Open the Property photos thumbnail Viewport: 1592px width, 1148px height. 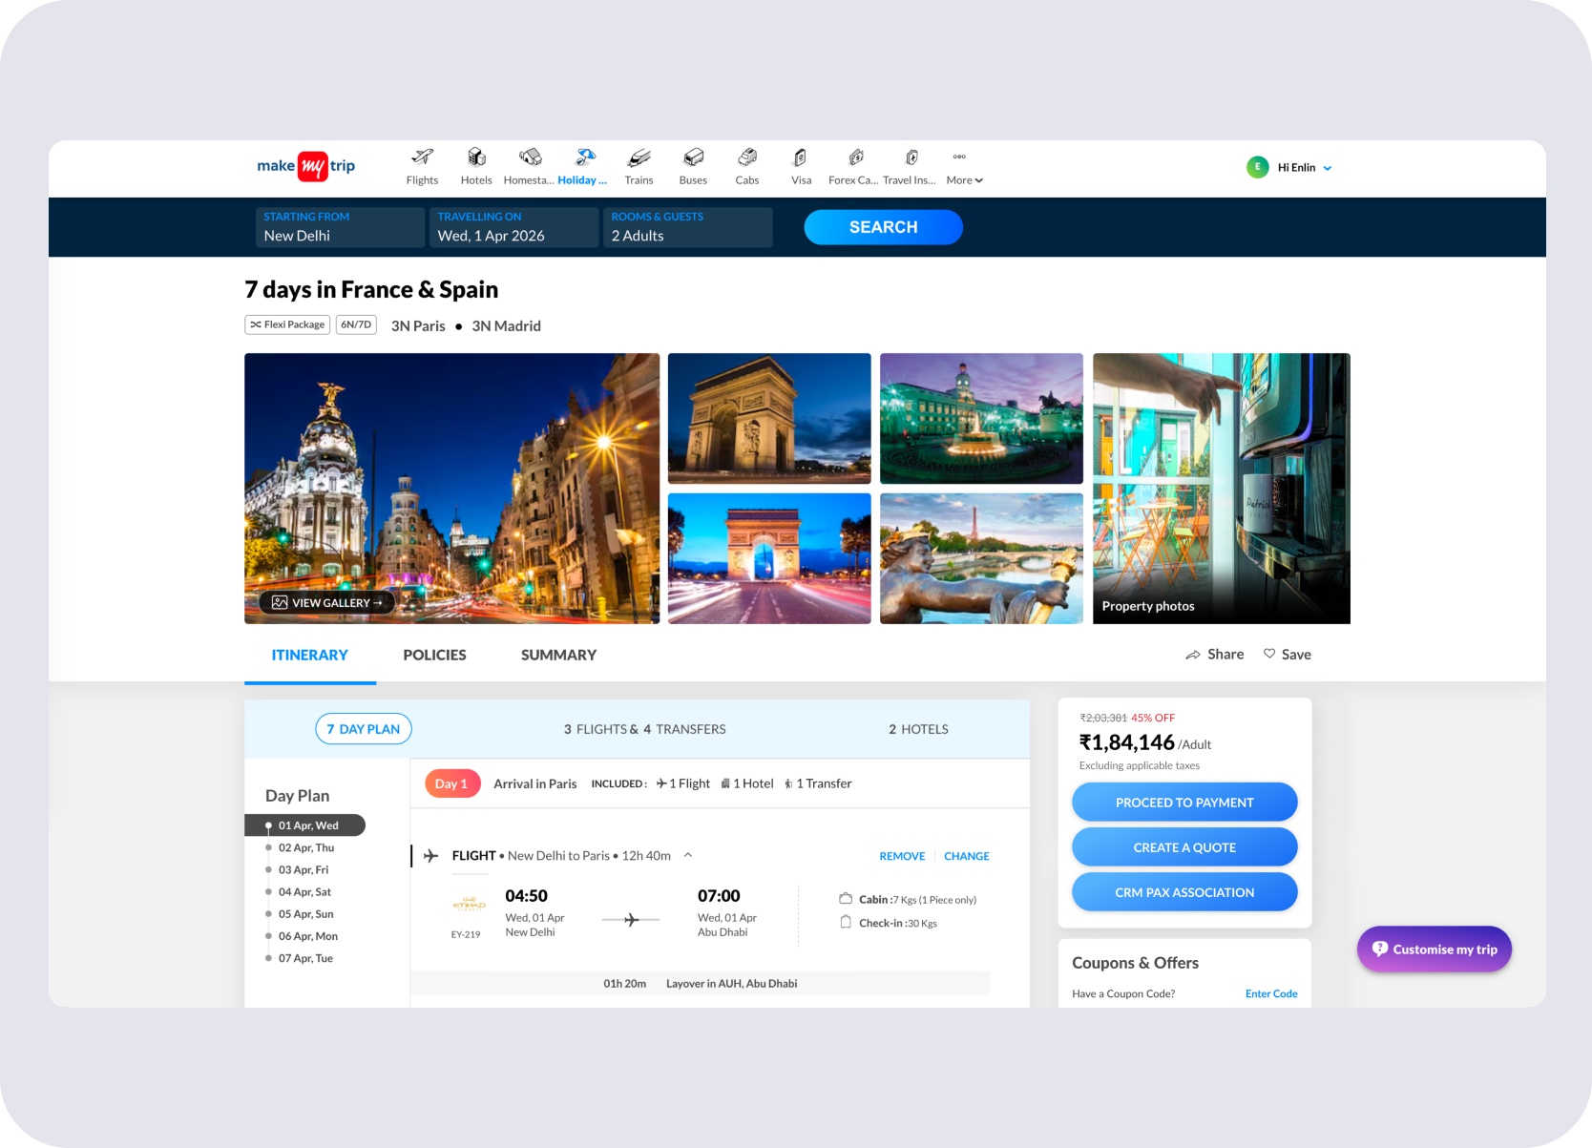[1222, 489]
